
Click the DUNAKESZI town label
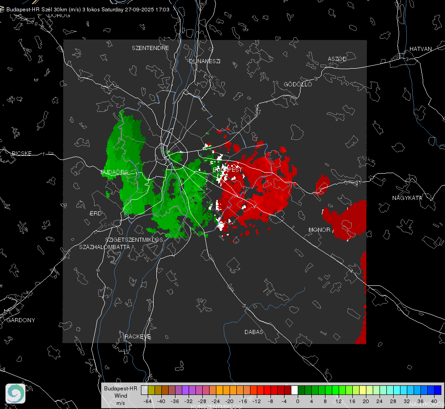(205, 61)
